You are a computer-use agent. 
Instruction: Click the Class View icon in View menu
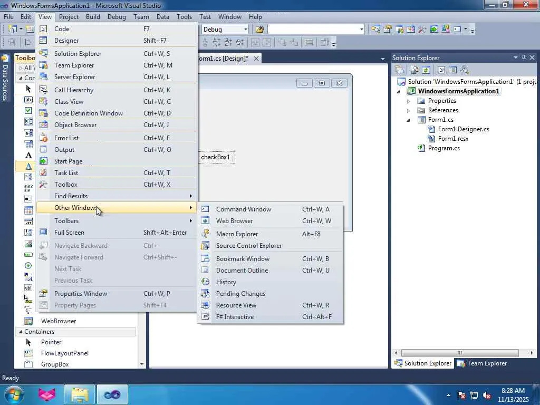coord(43,102)
